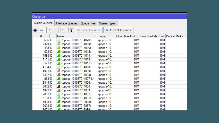Image resolution: width=219 pixels, height=123 pixels.
Task: Click green queue icon of pppoe-101037014020
Action: pyautogui.click(x=59, y=40)
